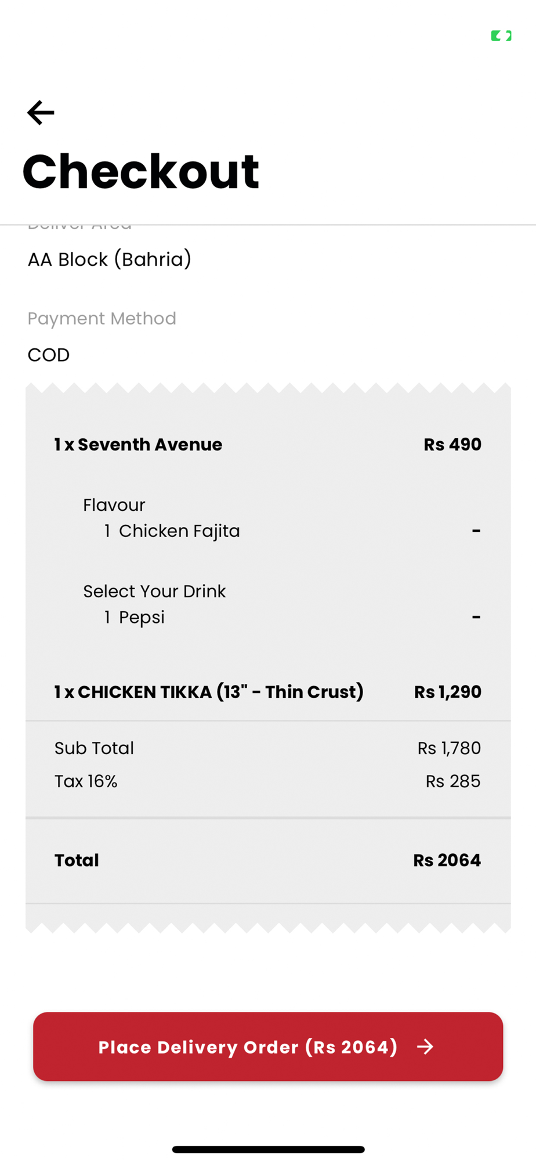
Task: Tap the Flavour option label
Action: point(114,505)
